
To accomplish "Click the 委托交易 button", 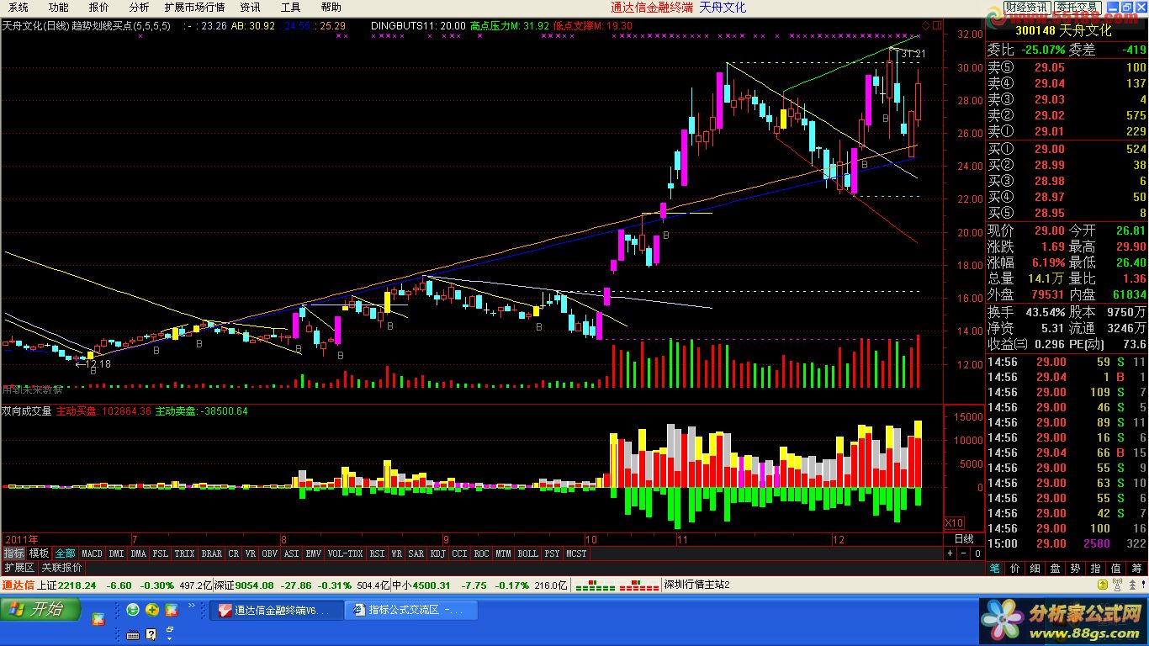I will point(1077,8).
